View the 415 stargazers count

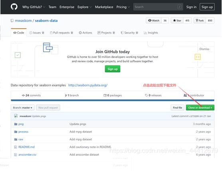tap(187, 21)
